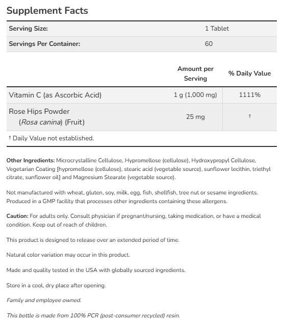Click the Natural color variation sentence
Image resolution: width=283 pixels, height=322 pixels.
pyautogui.click(x=68, y=255)
